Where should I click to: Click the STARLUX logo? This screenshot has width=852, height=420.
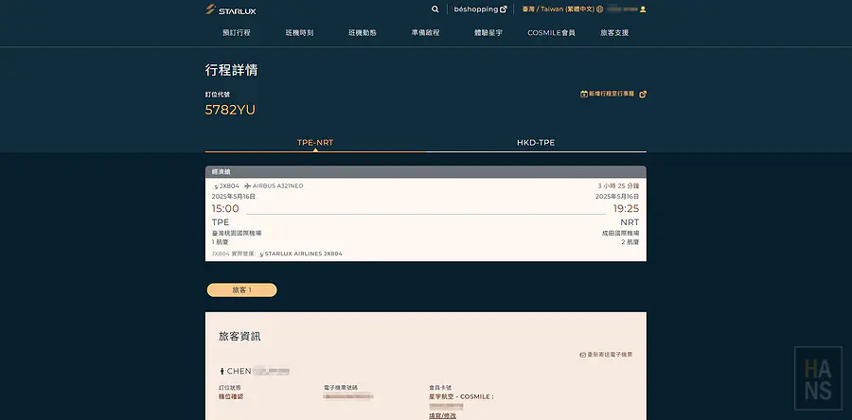point(231,9)
